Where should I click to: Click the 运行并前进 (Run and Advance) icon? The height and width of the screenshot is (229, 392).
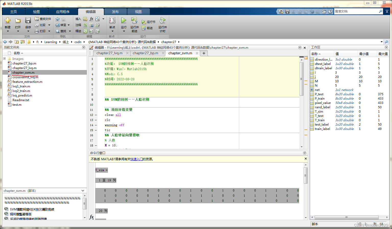[134, 20]
